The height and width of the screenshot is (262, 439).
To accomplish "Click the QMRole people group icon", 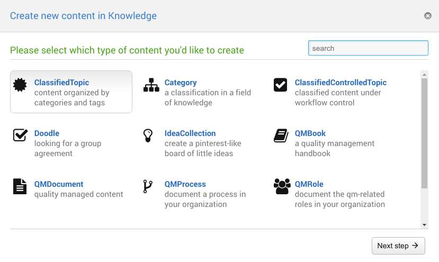I will [282, 186].
